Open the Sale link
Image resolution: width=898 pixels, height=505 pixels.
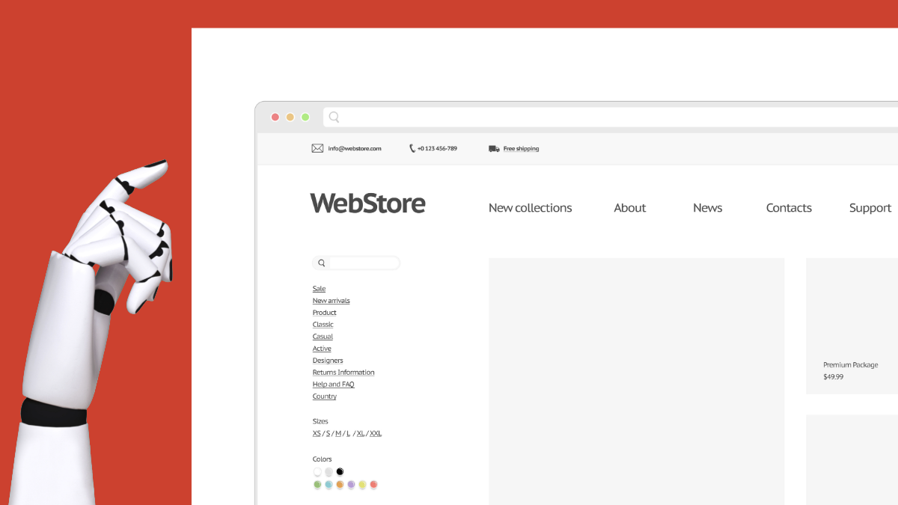point(318,288)
